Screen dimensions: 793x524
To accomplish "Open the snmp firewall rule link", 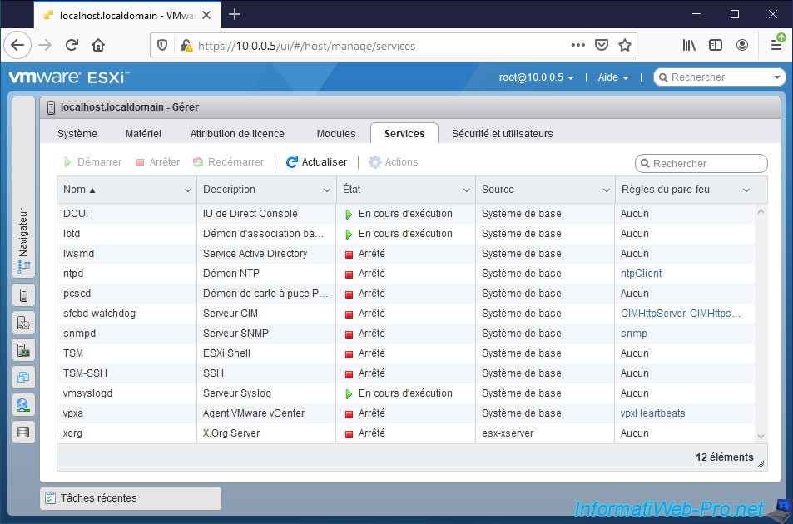I will [x=634, y=334].
